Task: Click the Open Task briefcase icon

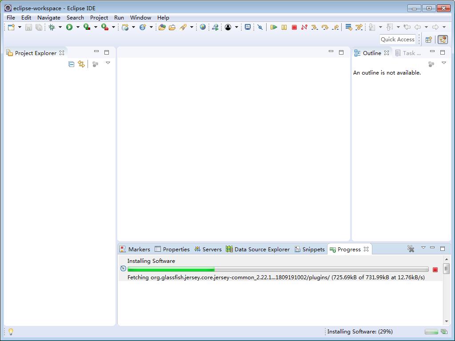Action: (172, 27)
